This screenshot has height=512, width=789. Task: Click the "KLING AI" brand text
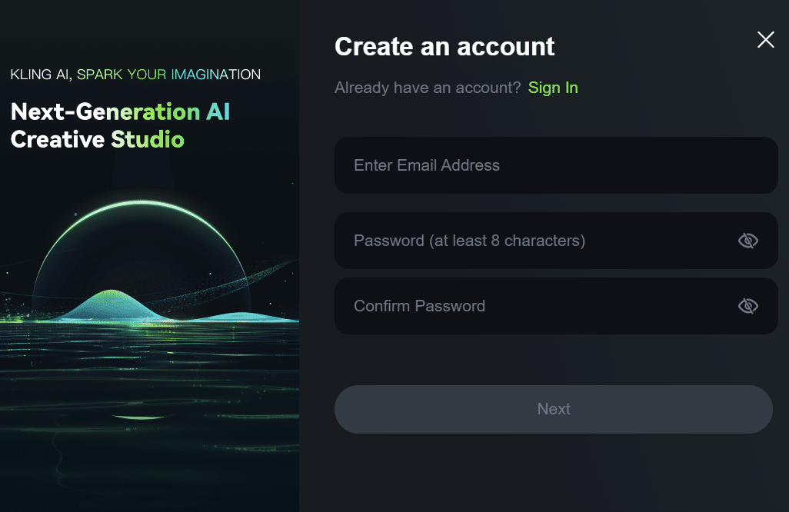(40, 75)
